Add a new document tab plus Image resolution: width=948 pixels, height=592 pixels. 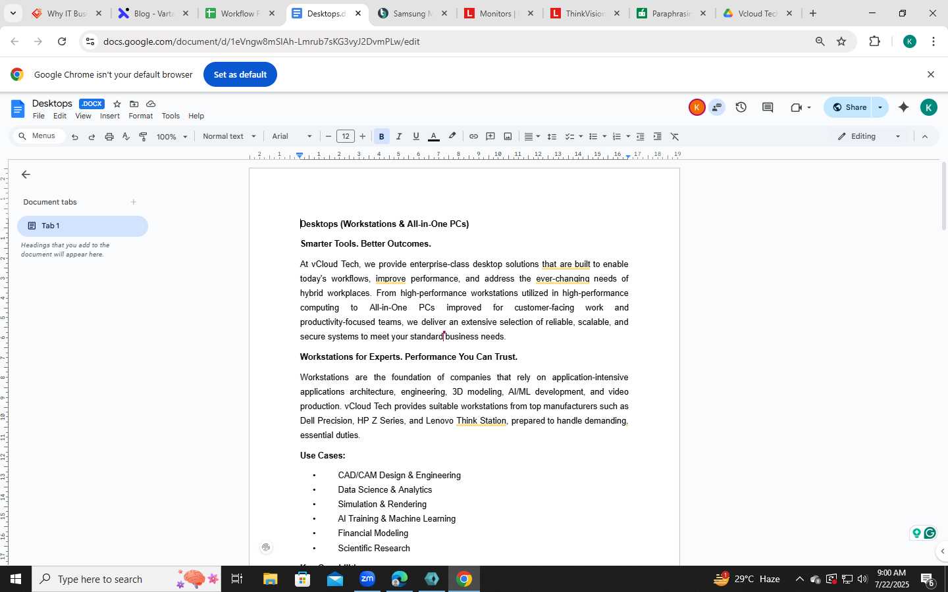tap(134, 202)
